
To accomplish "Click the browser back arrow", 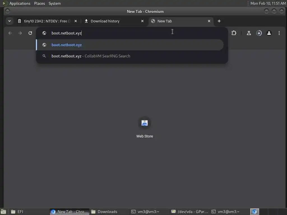I will tap(10, 33).
